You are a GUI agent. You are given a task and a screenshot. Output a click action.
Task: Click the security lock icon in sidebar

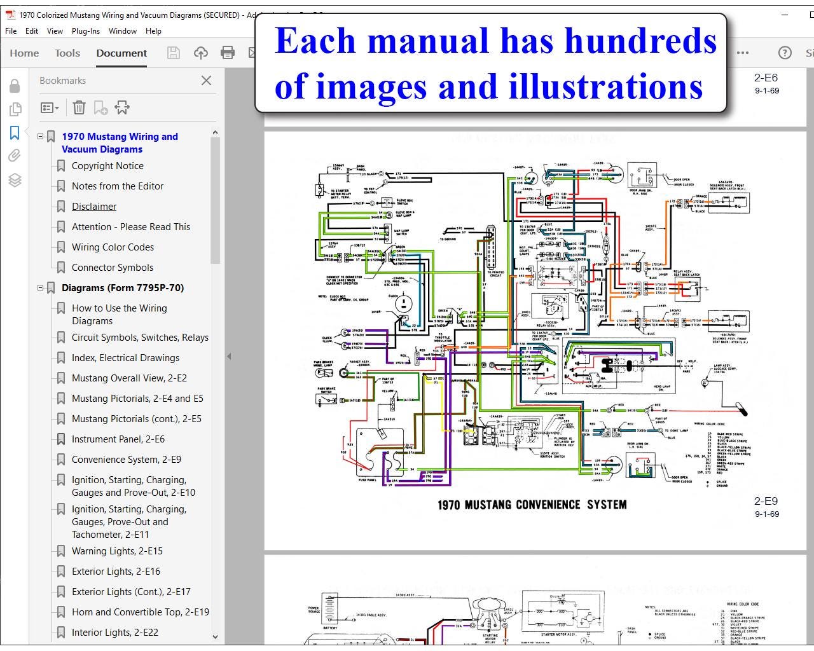15,86
